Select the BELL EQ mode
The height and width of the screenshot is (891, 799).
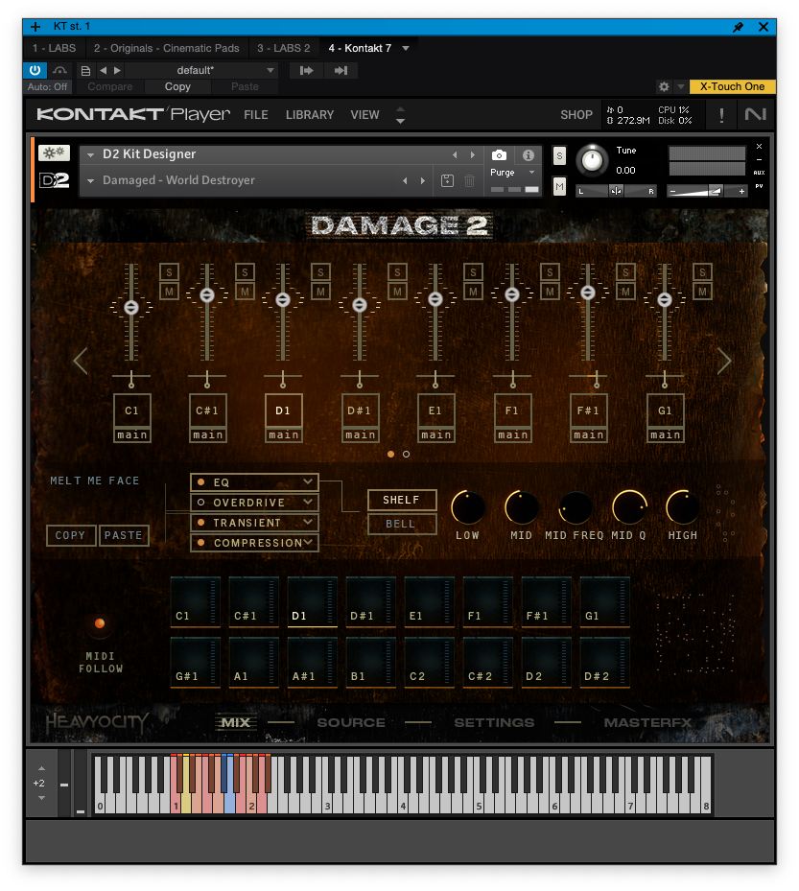tap(402, 524)
